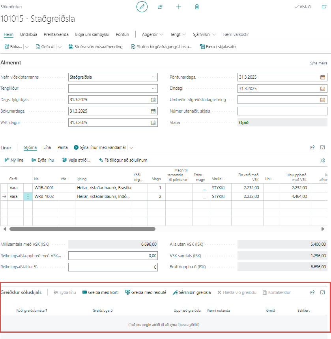Open calendar picker for Pöntunardags.

[322, 77]
